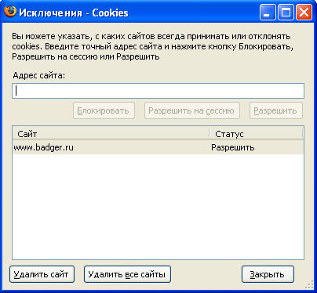
Task: Click the Блокировать button
Action: (x=104, y=110)
